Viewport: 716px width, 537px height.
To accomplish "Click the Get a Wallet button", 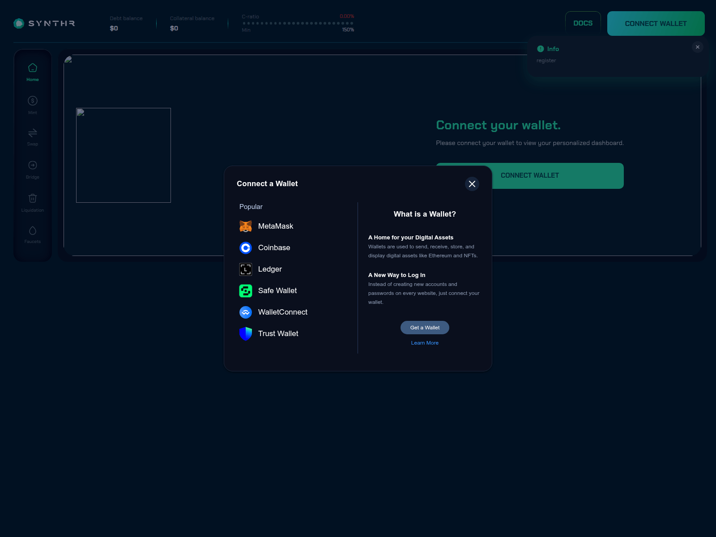I will pyautogui.click(x=425, y=328).
